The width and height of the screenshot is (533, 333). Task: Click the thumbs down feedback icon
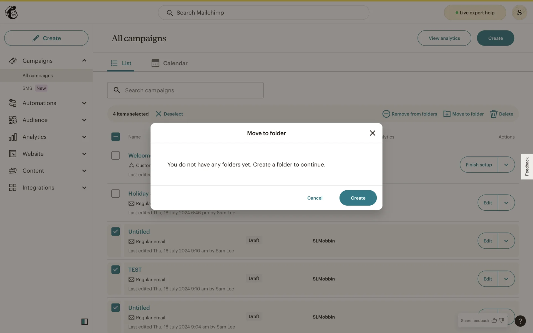pos(501,321)
